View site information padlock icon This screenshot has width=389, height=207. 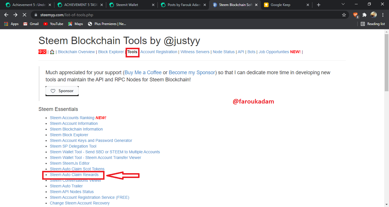(36, 15)
